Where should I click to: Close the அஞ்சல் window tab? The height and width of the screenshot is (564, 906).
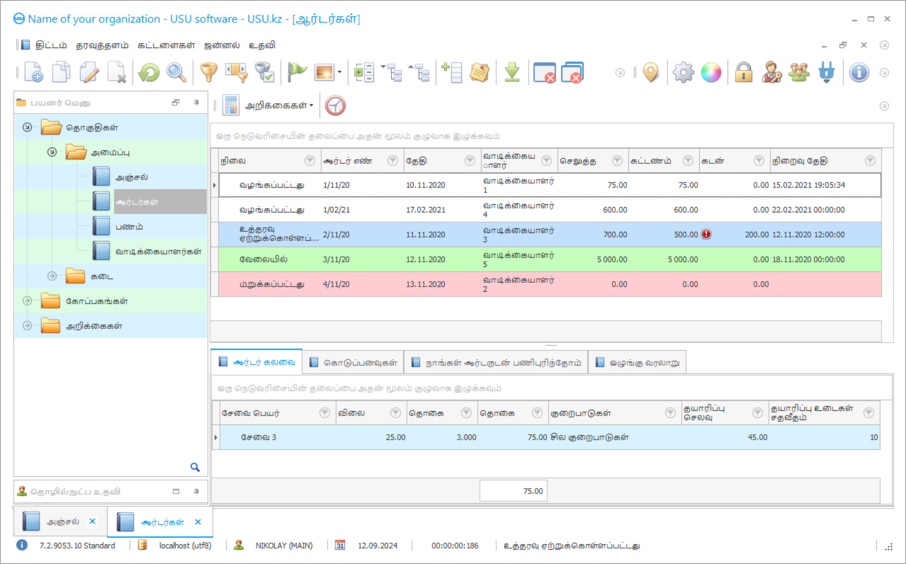tap(92, 521)
